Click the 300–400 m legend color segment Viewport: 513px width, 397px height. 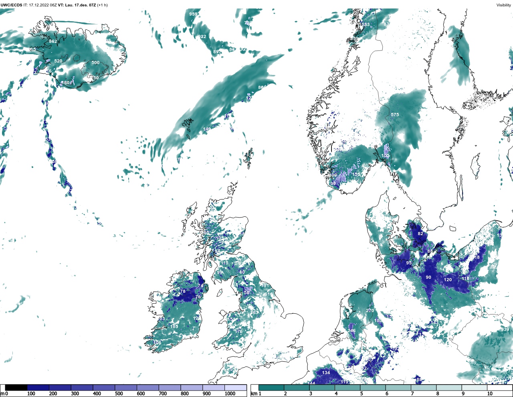tap(82, 388)
